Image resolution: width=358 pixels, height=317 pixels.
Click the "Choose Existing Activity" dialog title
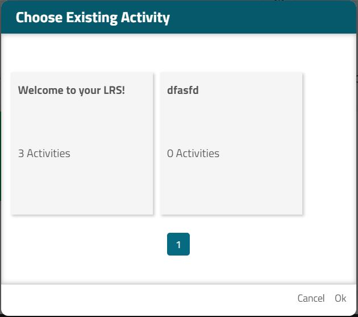pos(93,17)
